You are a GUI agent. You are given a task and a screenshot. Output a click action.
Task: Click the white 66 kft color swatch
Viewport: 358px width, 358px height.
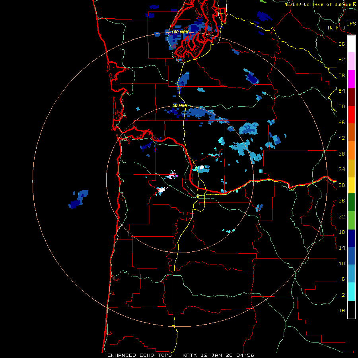click(351, 44)
